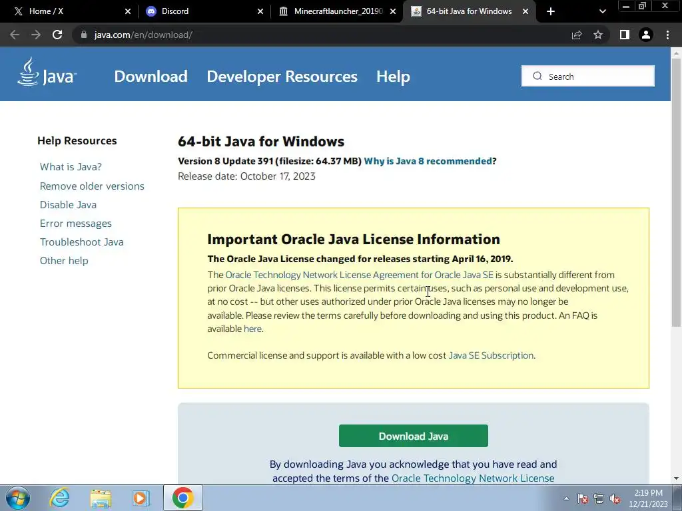The image size is (682, 511).
Task: Click the Chrome taskbar icon
Action: [182, 498]
